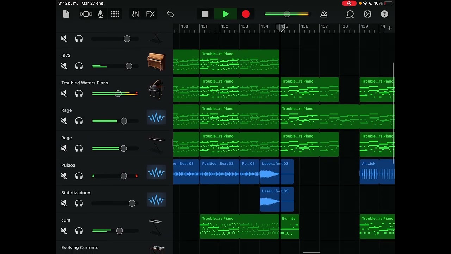Image resolution: width=451 pixels, height=254 pixels.
Task: Select the ;972 track name
Action: point(66,55)
